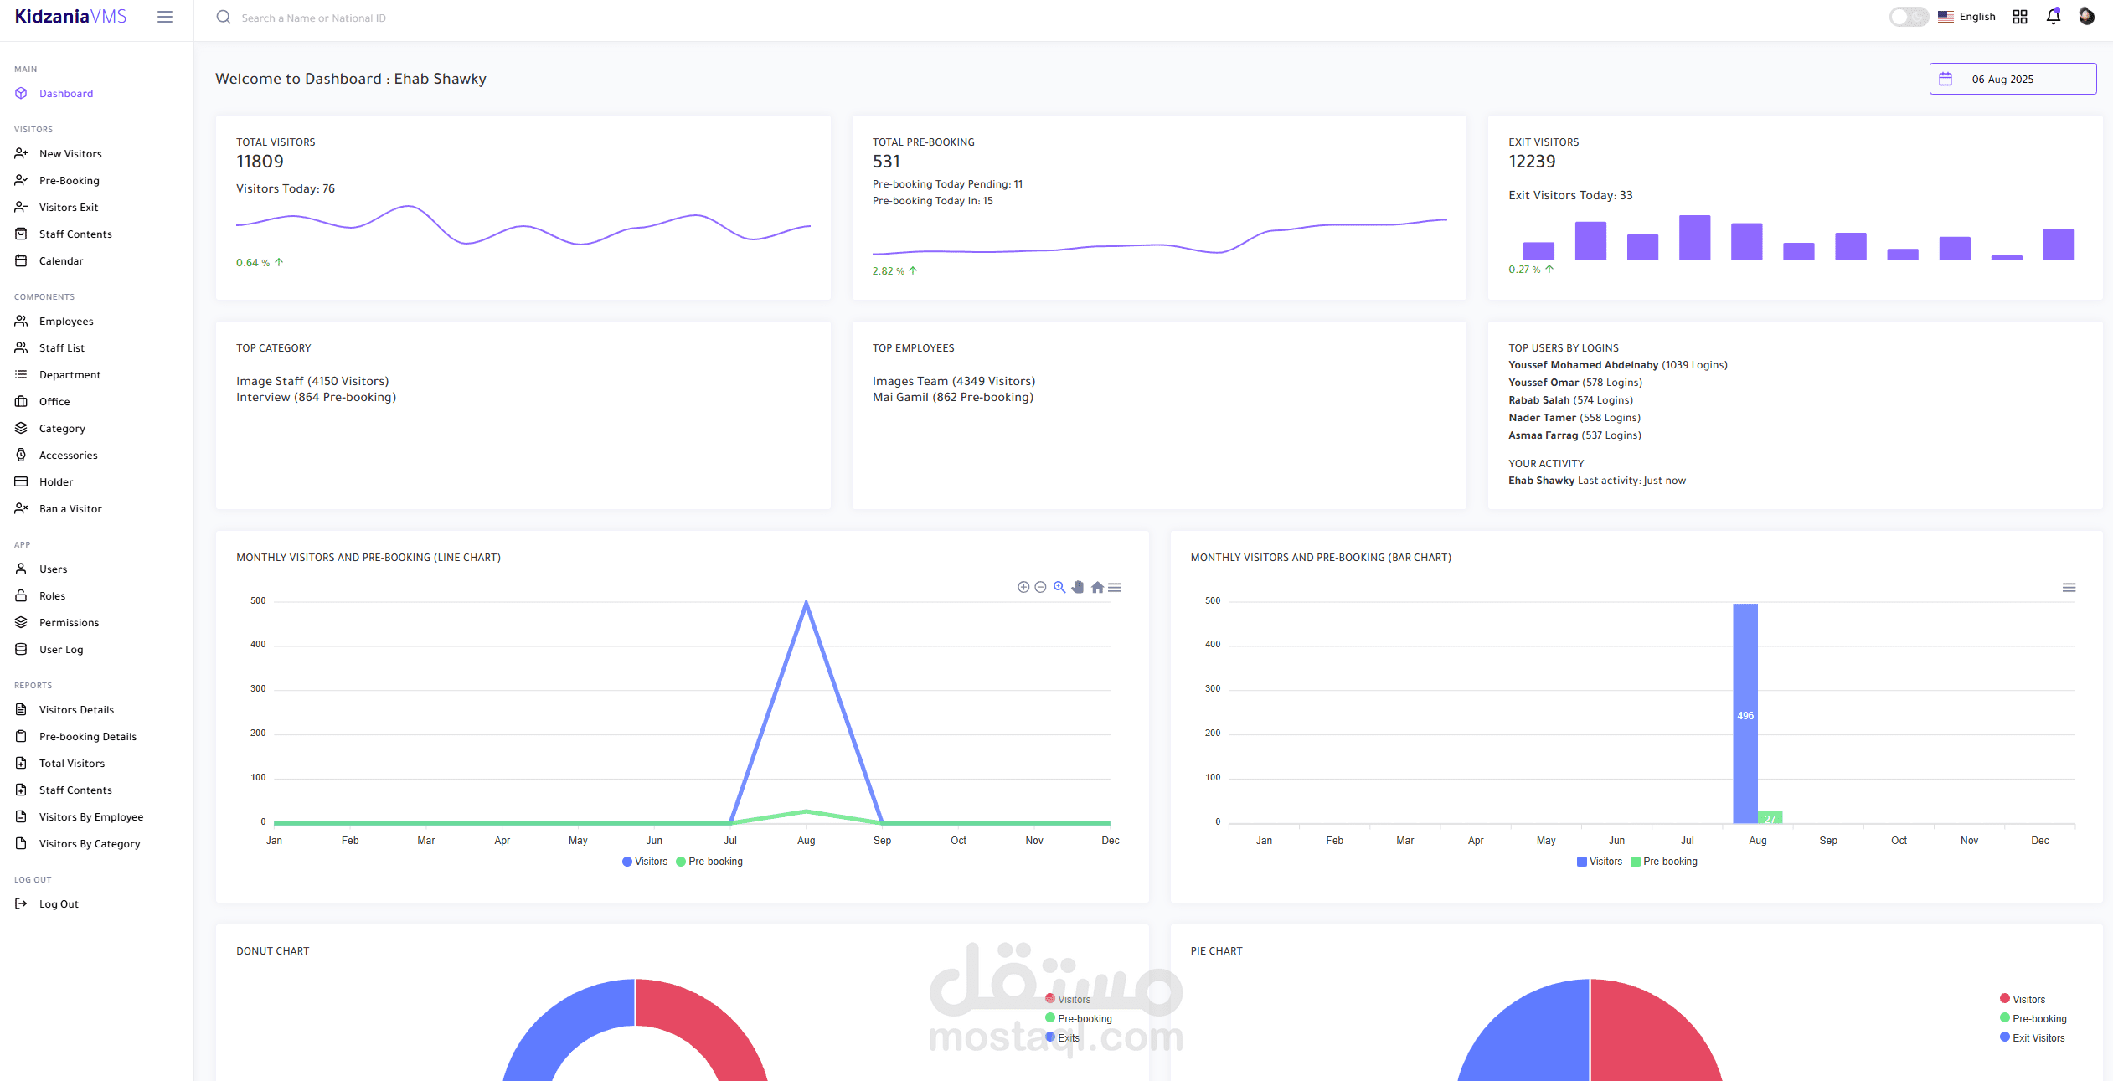Toggle Visitors series in line chart legend
The image size is (2113, 1081).
(x=645, y=862)
